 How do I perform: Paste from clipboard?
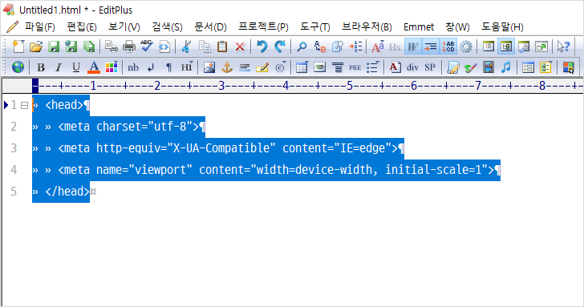[222, 46]
